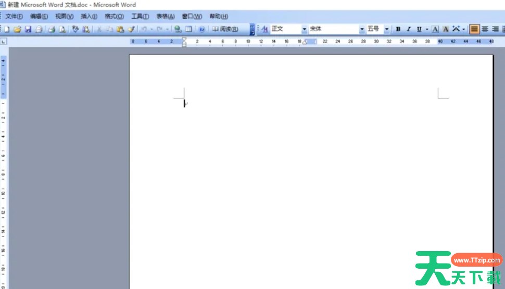Expand the font dropdown showing 宋体
Screen dimensions: 505x289
pyautogui.click(x=362, y=29)
